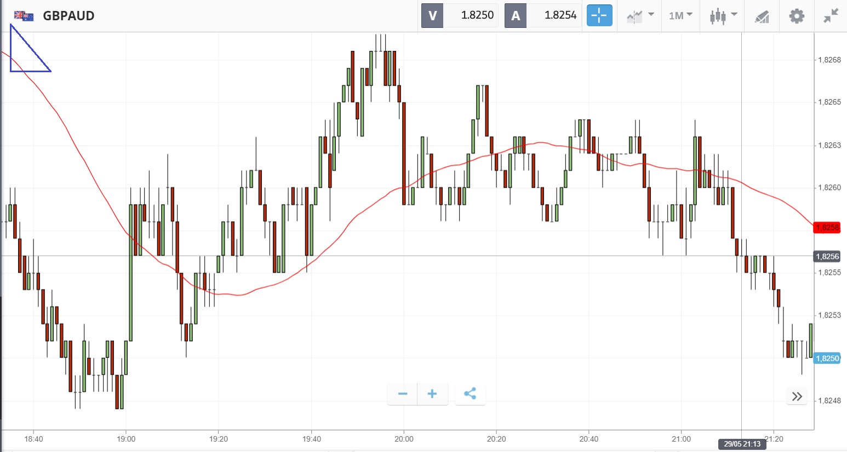Zoom out with the minus button
This screenshot has width=847, height=452.
(403, 394)
